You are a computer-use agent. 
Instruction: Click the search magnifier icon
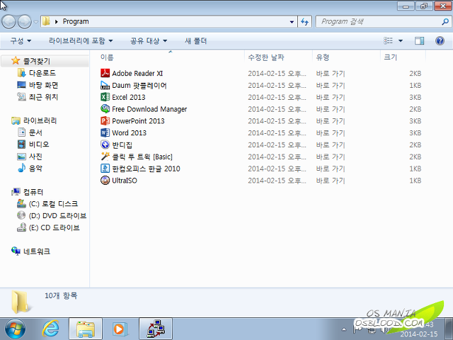(445, 22)
